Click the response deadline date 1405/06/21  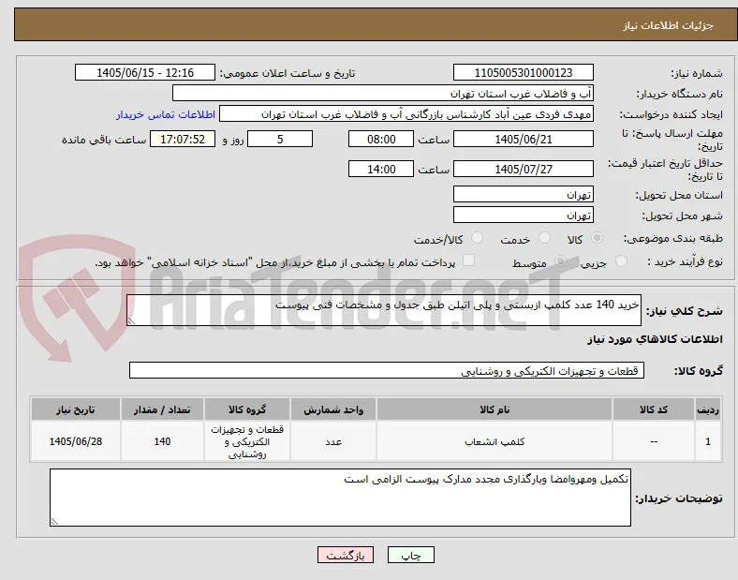tap(524, 139)
